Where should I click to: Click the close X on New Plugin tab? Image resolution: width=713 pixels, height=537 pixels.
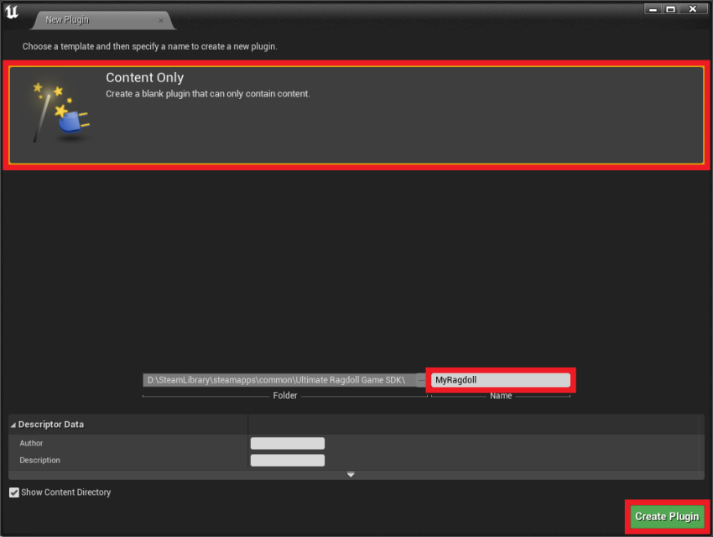tap(160, 19)
